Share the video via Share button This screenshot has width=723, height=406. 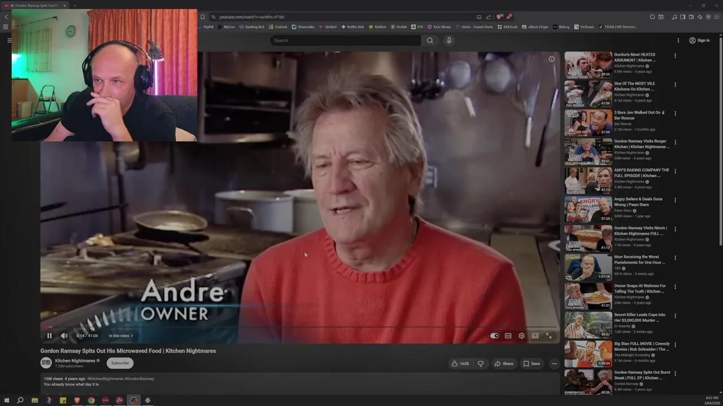tap(504, 364)
